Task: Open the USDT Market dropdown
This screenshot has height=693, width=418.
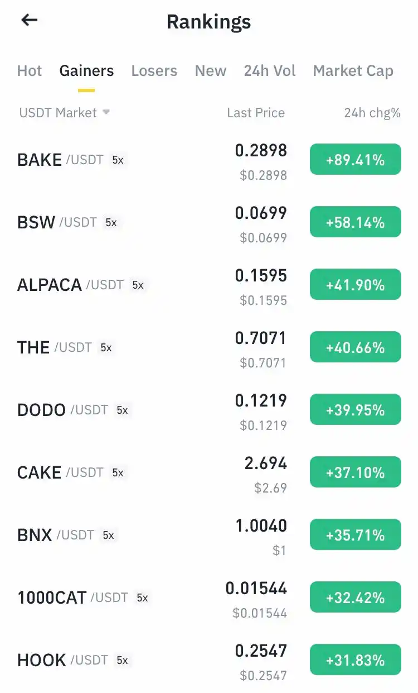Action: (64, 113)
